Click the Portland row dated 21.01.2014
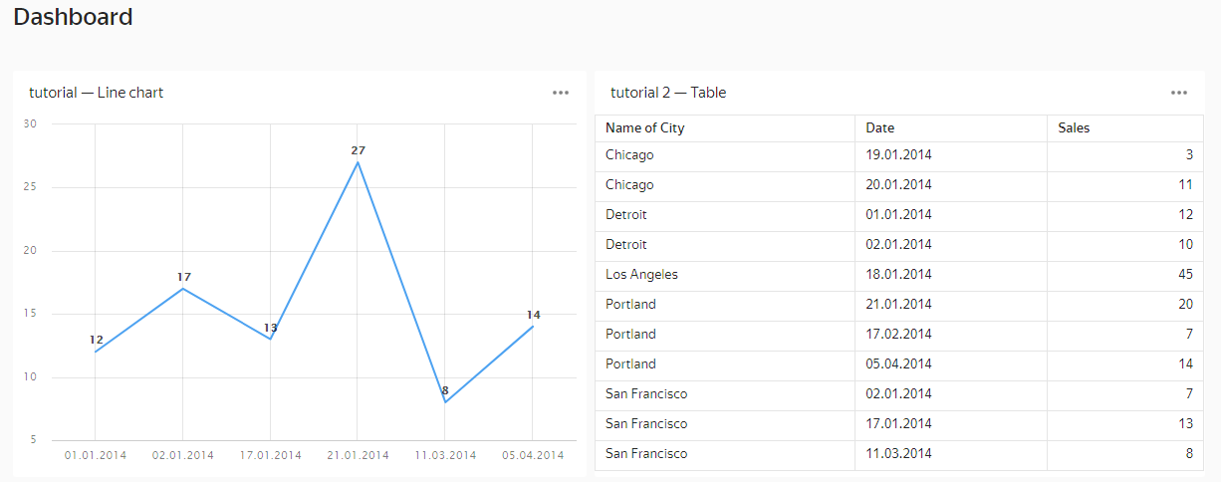Image resolution: width=1221 pixels, height=482 pixels. [631, 305]
